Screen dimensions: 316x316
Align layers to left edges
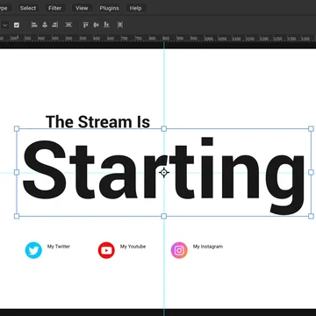coord(34,25)
